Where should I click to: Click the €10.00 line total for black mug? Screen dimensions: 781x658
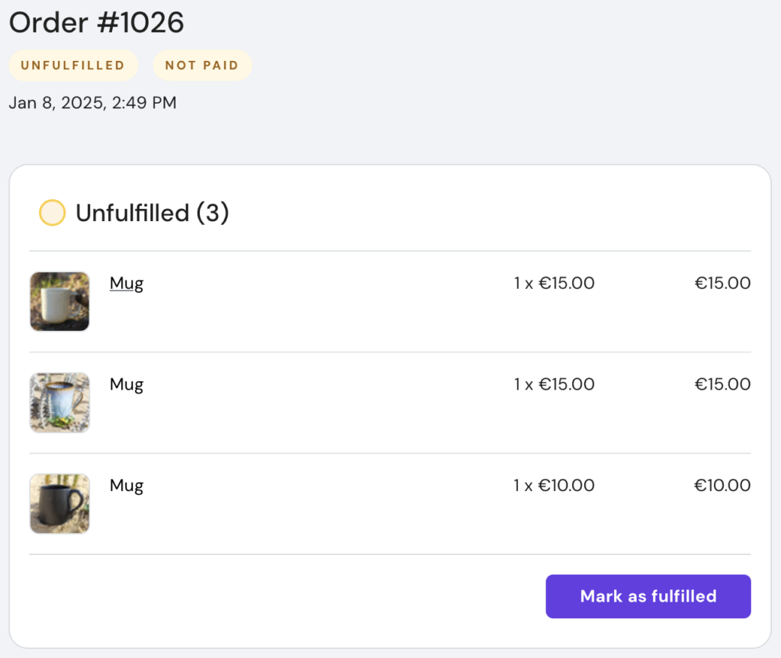coord(722,486)
